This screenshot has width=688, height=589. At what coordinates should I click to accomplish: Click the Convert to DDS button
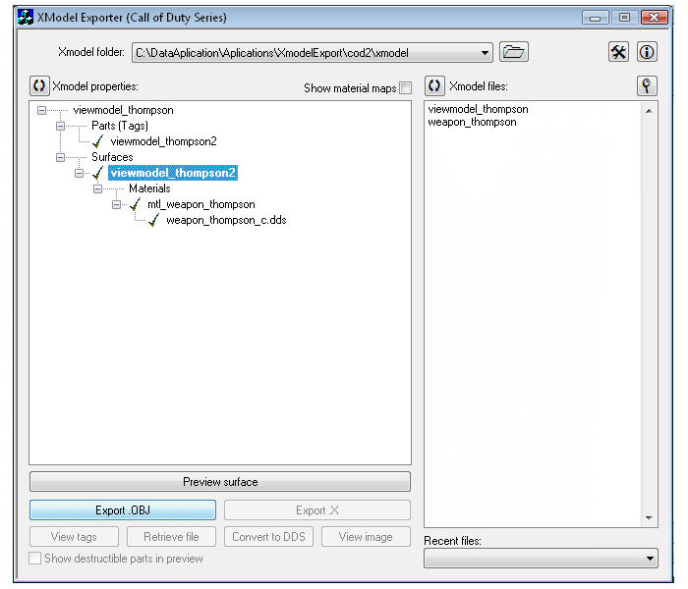click(268, 537)
